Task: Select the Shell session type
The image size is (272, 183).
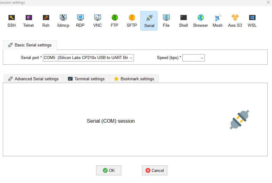Action: [x=183, y=21]
